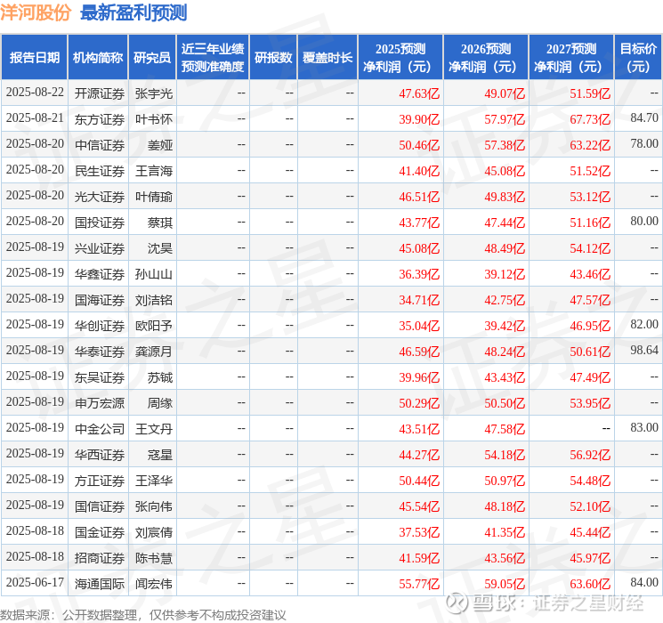Select the 华泰证券 institution cell
This screenshot has width=663, height=623.
(x=100, y=352)
